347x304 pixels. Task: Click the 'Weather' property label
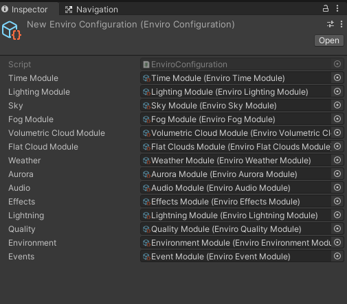pyautogui.click(x=24, y=161)
